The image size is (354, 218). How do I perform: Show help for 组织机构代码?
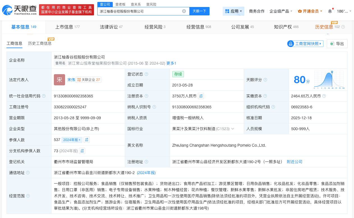pos(273,107)
